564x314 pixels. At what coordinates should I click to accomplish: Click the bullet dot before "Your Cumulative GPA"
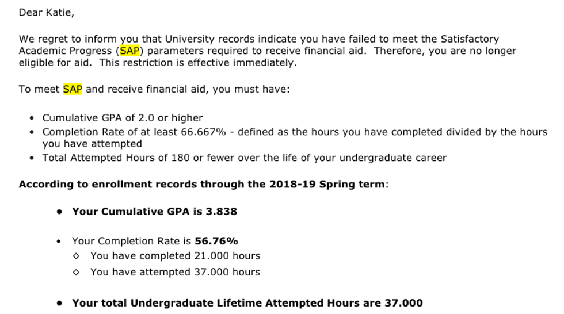click(59, 212)
